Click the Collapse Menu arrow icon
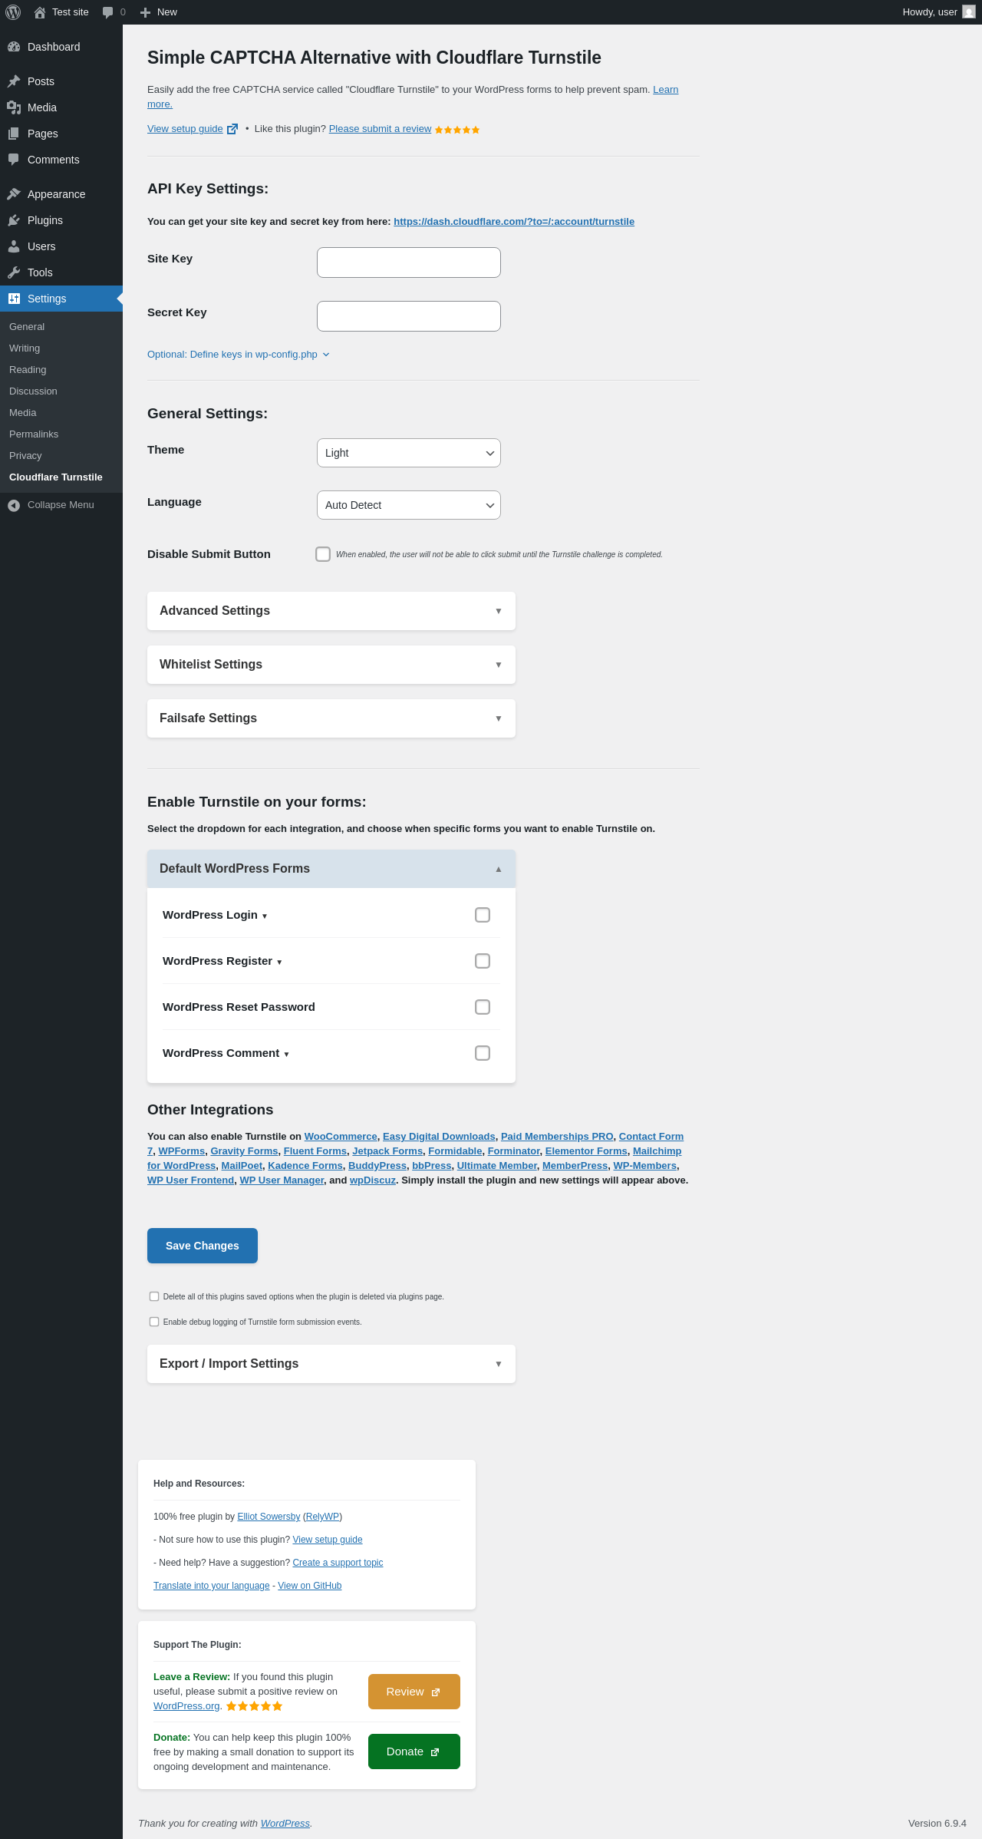This screenshot has width=982, height=1839. pyautogui.click(x=14, y=505)
